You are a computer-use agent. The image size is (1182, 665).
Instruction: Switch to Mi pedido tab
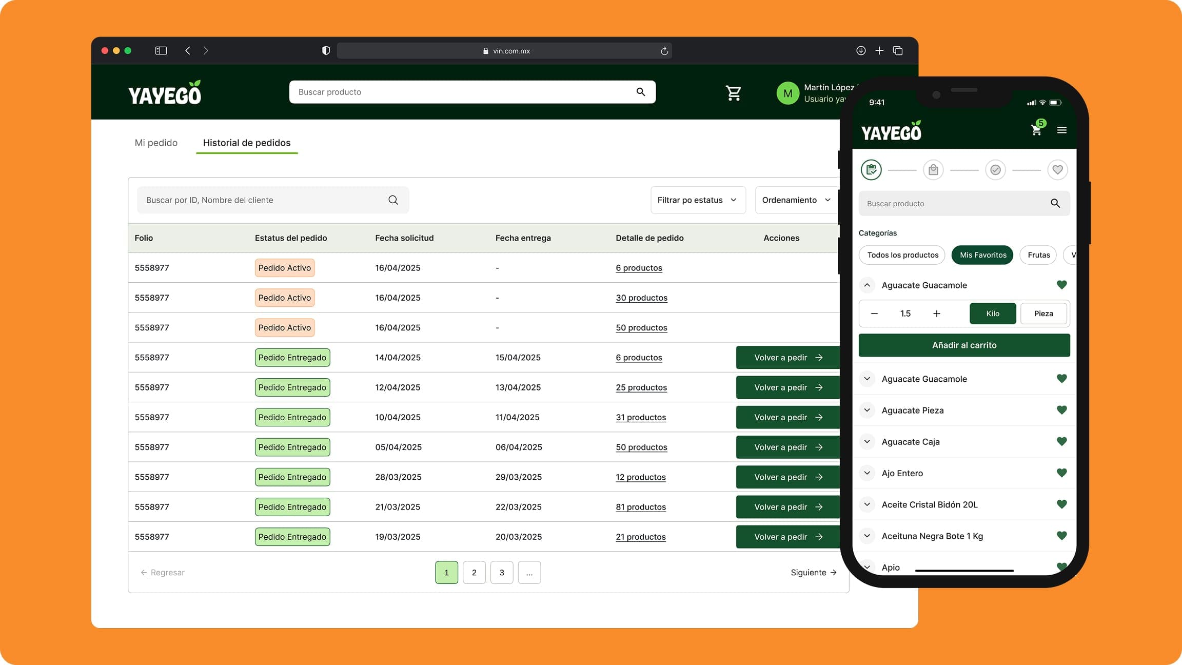tap(156, 143)
